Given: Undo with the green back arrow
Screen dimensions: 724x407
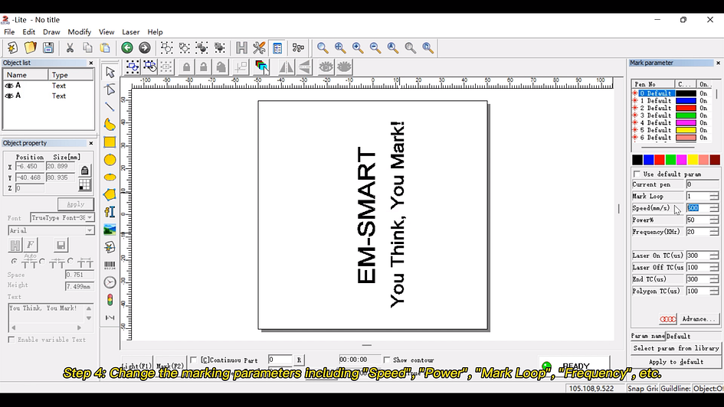Looking at the screenshot, I should pos(127,47).
